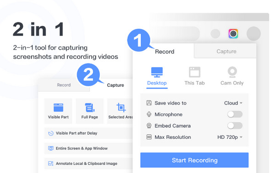This screenshot has width=275, height=173.
Task: Click the Save video to disk icon
Action: point(149,103)
